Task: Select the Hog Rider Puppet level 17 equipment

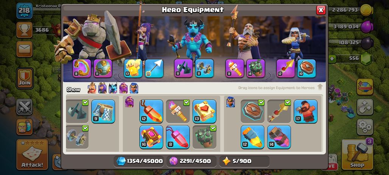Action: pyautogui.click(x=305, y=111)
